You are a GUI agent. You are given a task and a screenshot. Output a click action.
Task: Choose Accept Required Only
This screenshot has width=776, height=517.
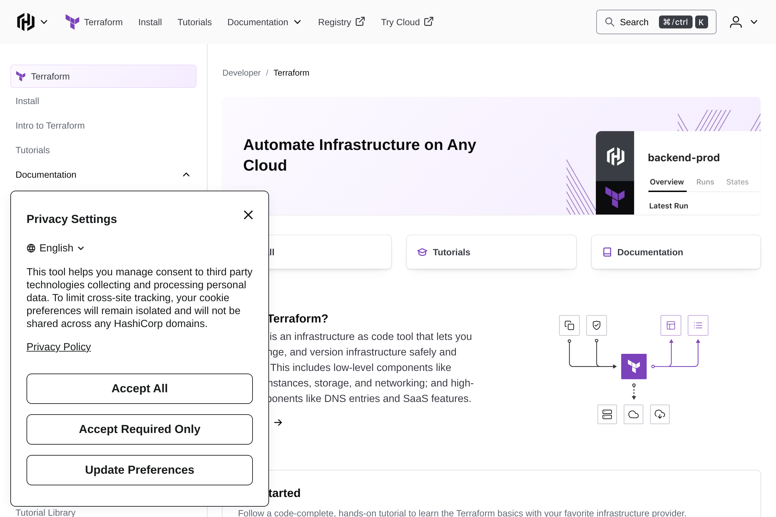click(139, 429)
